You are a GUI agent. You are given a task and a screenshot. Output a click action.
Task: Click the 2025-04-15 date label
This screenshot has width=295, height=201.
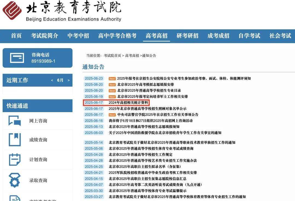point(94,179)
